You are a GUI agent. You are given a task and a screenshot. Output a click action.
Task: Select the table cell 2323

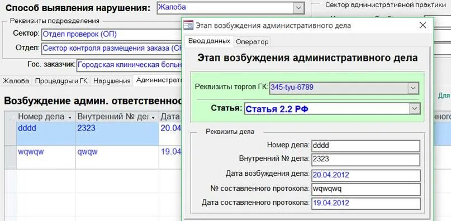click(117, 133)
